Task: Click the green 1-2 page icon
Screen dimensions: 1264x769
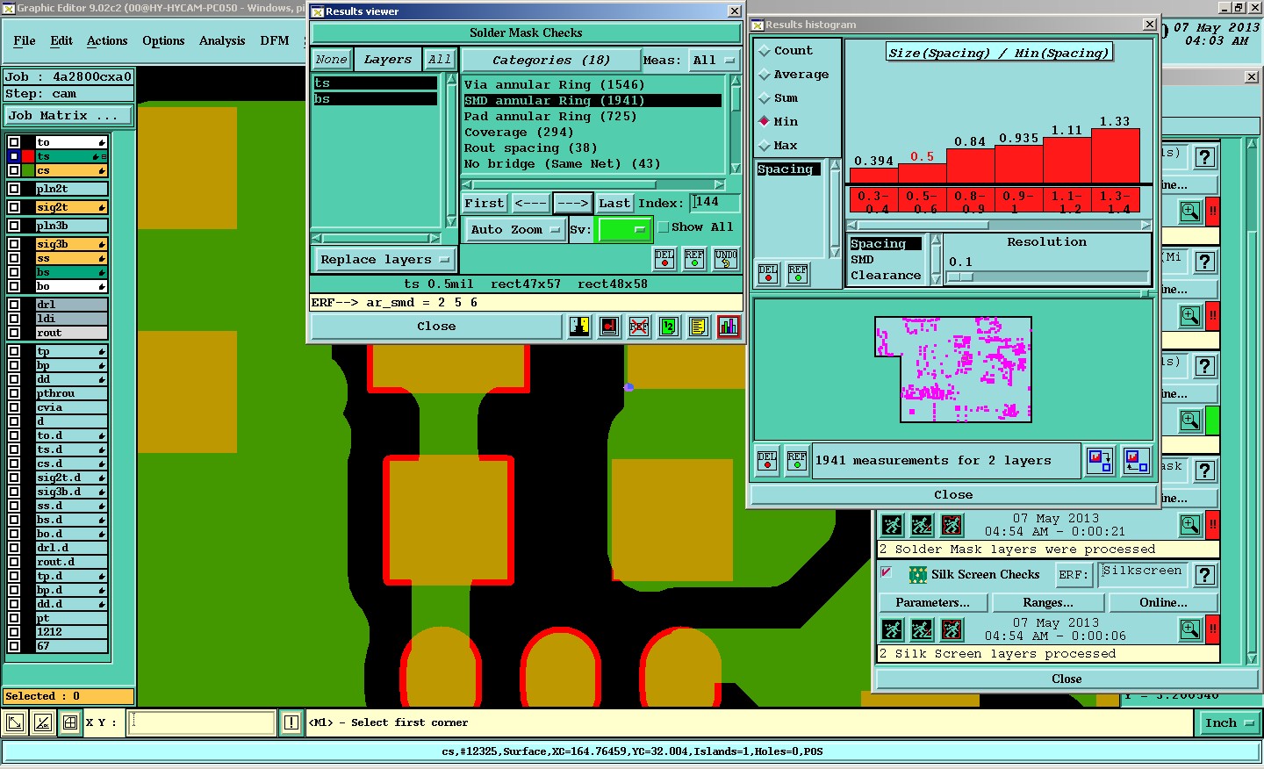Action: point(668,327)
